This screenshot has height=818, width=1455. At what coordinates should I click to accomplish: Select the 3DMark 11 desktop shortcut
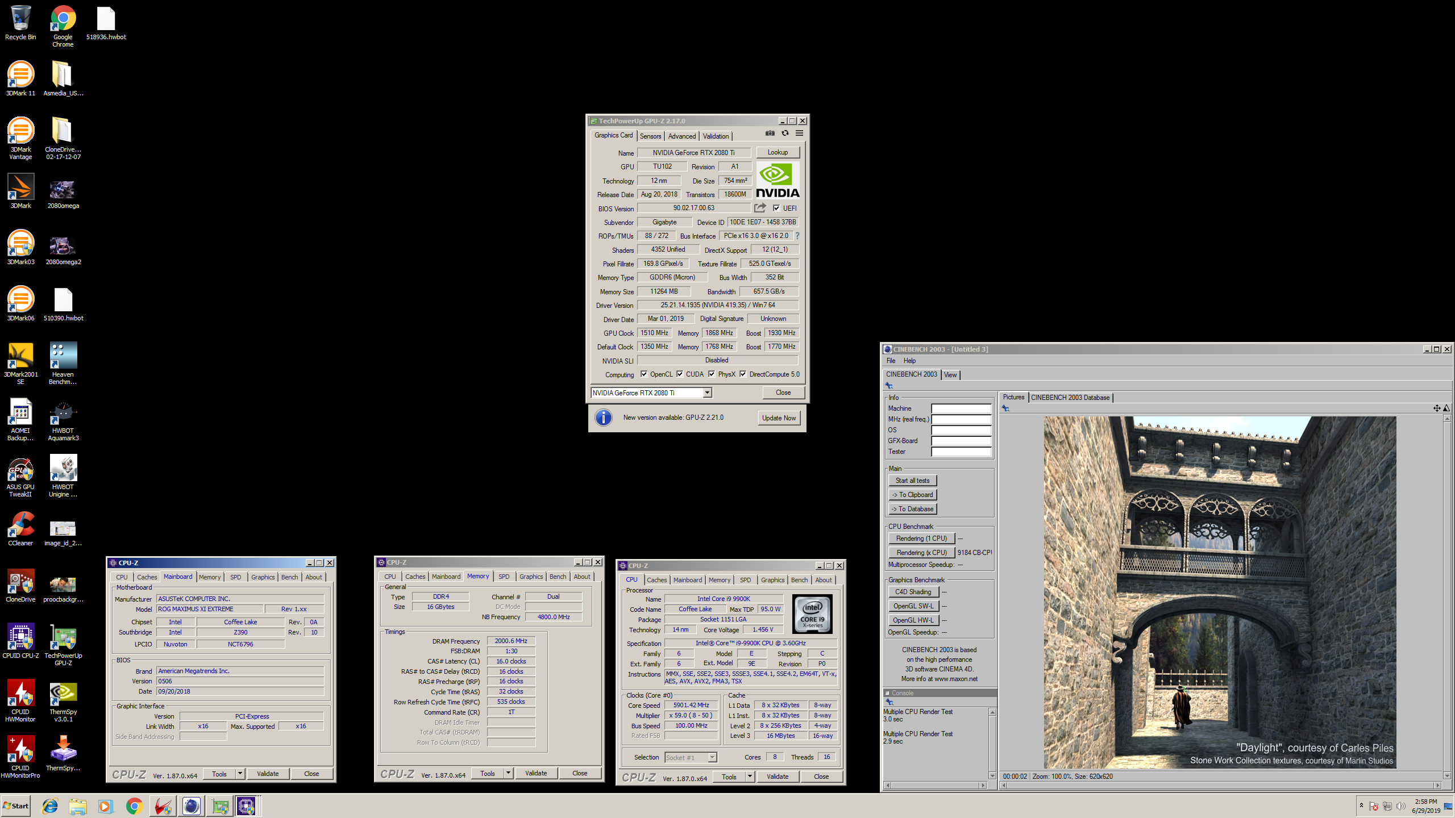point(20,78)
